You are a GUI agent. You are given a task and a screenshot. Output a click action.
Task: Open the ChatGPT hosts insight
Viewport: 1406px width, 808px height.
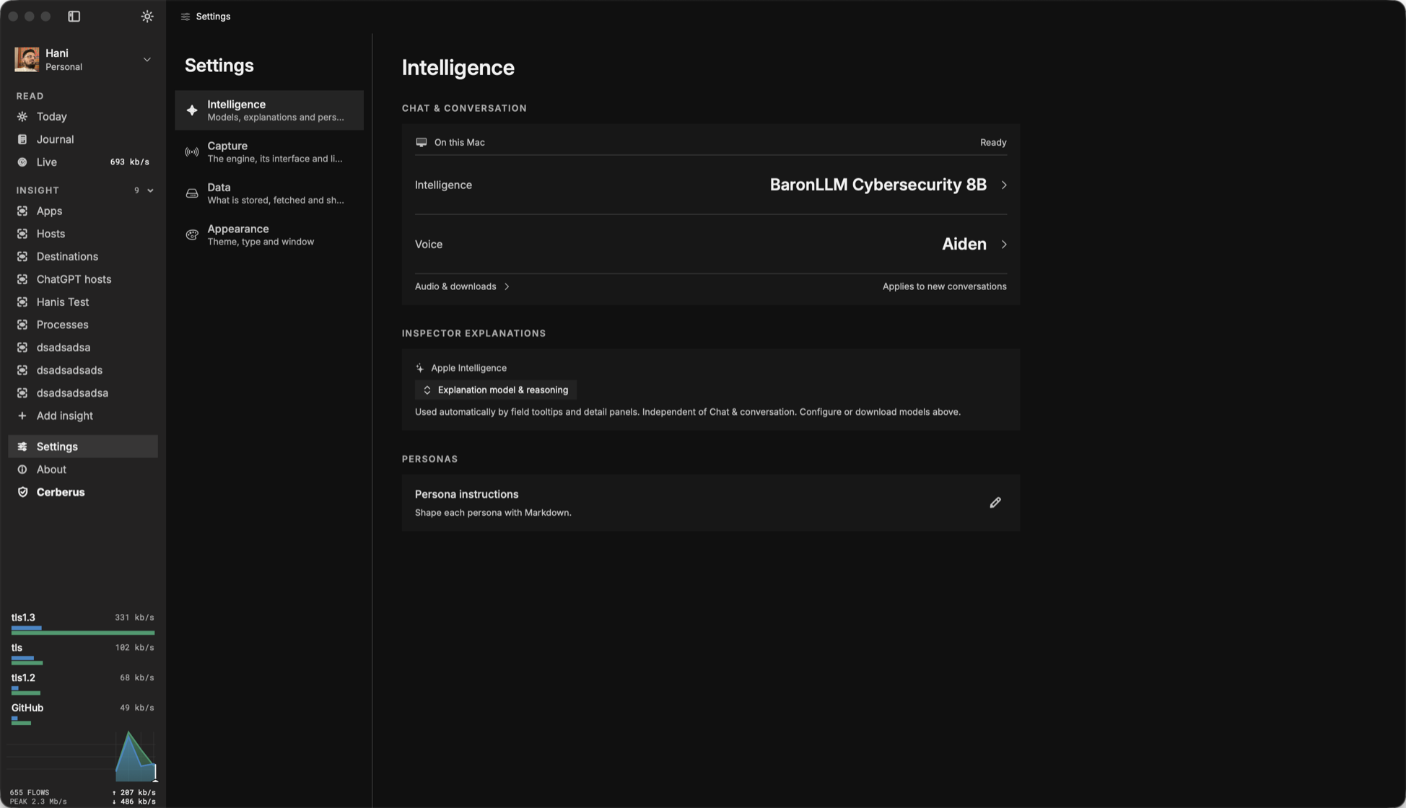[83, 279]
